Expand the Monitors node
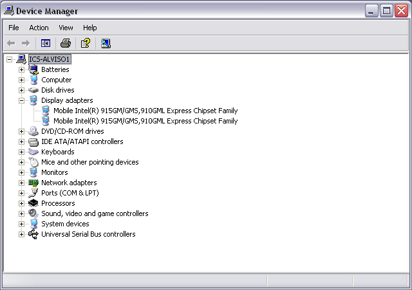The height and width of the screenshot is (290, 412). tap(21, 172)
